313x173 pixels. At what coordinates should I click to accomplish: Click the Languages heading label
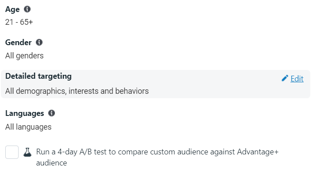click(x=24, y=114)
